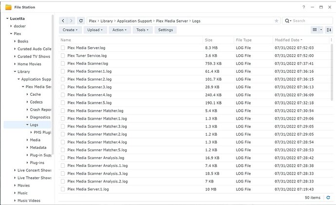Select the Plex Media Scanner Matcher.2.log file name
Screen dimensions: 336x205
pyautogui.click(x=97, y=134)
